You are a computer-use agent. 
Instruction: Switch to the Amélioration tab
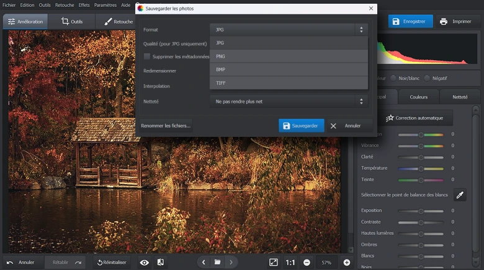[25, 22]
